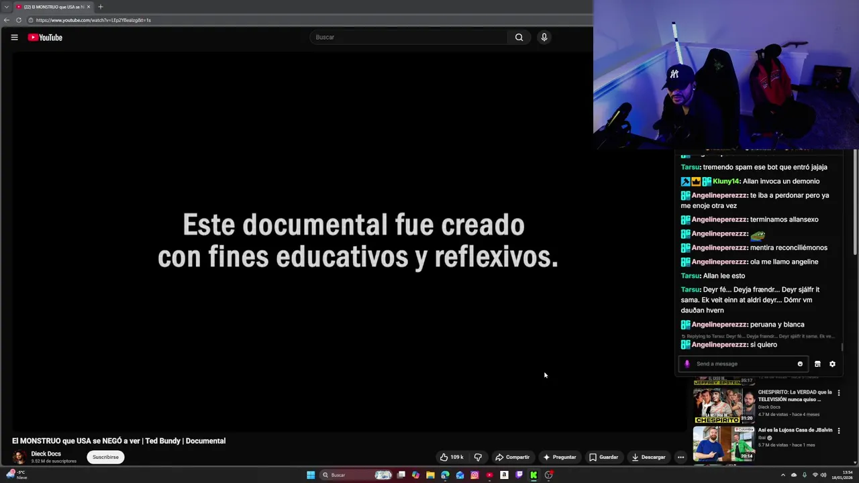Click the purple chat microphone icon
859x483 pixels.
[x=687, y=364]
